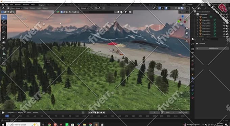Open the Object Data properties tab
Screen dimensions: 230x126
[x=192, y=93]
